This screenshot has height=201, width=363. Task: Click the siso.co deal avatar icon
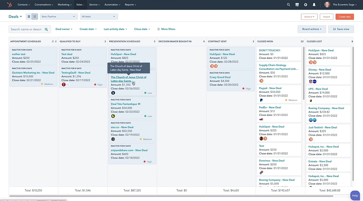click(113, 139)
